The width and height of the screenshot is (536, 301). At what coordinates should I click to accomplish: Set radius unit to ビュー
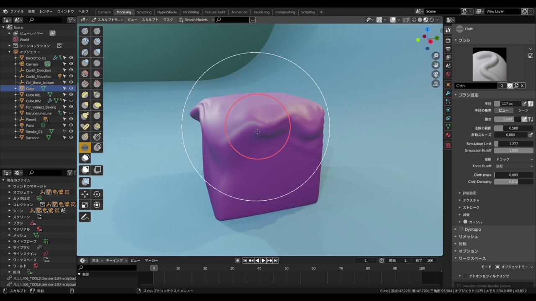click(504, 110)
